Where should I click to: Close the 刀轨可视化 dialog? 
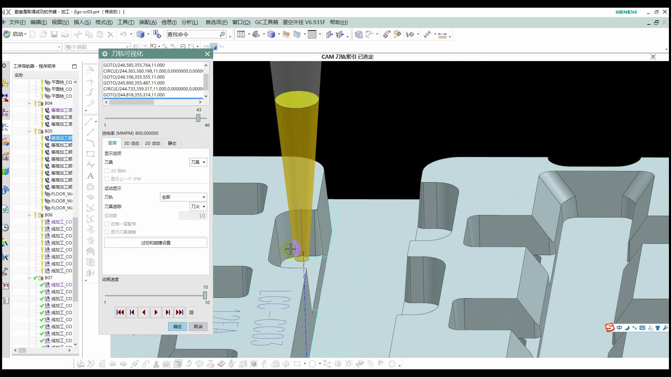[x=208, y=54]
